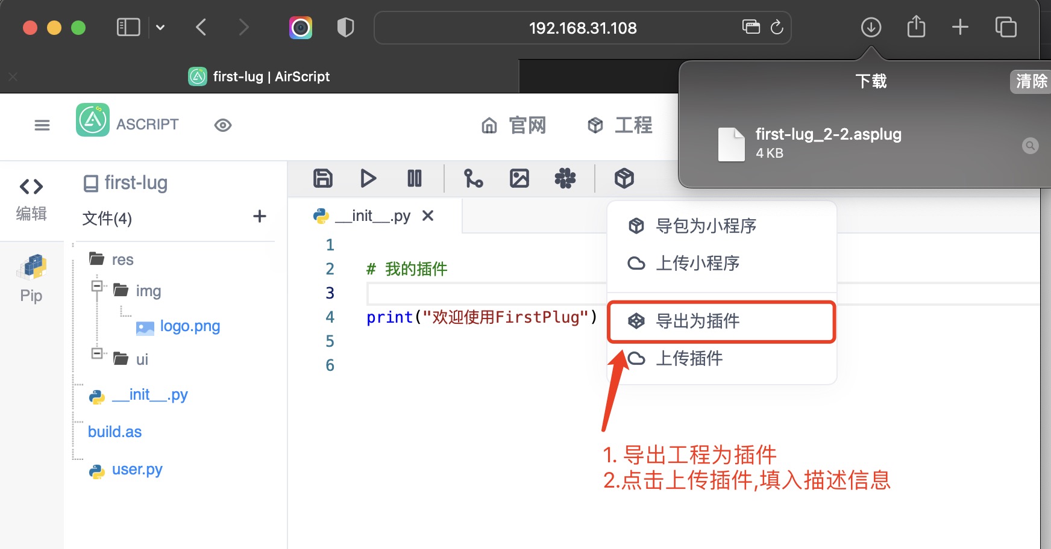Open the privacy shield icon
Viewport: 1051px width, 549px height.
point(345,27)
